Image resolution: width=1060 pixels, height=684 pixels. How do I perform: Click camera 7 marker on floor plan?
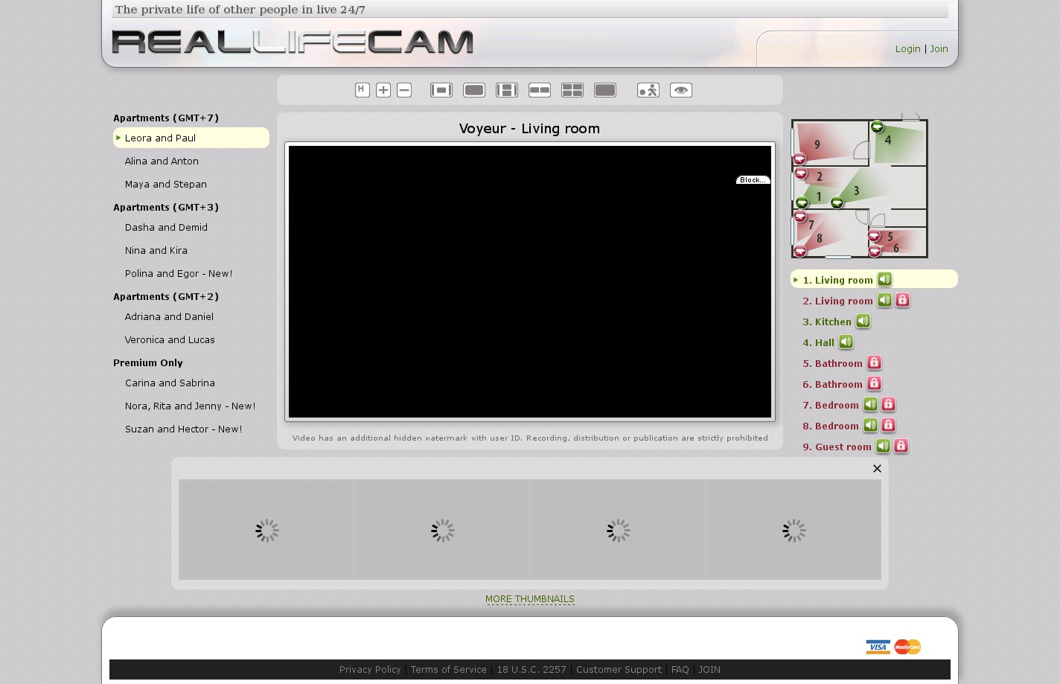point(800,217)
